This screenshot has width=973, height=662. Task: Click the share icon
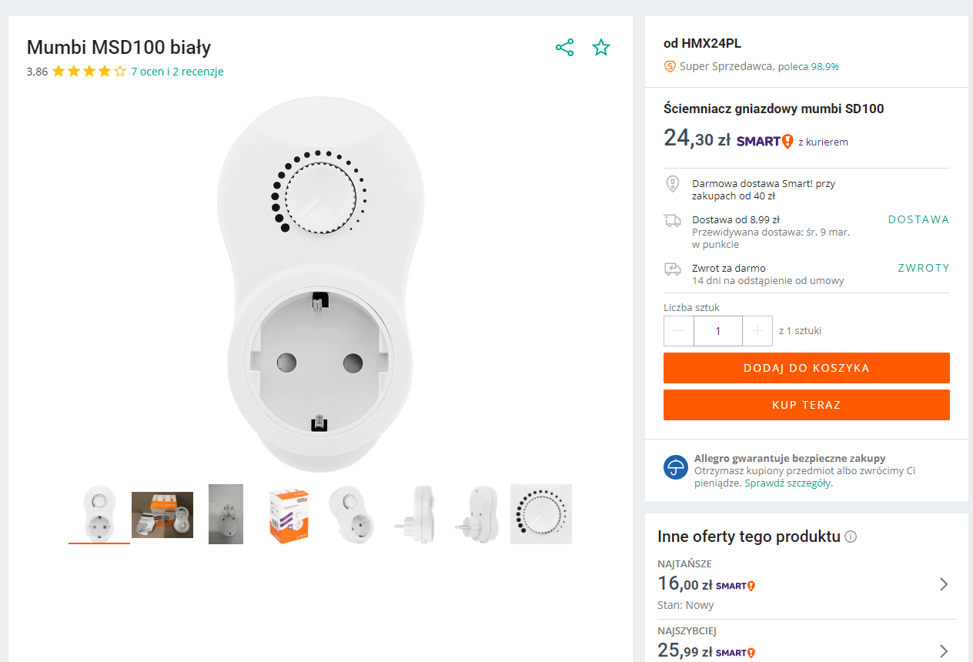point(564,48)
